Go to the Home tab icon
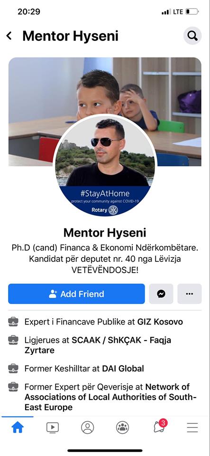This screenshot has width=210, height=456. coord(18,427)
